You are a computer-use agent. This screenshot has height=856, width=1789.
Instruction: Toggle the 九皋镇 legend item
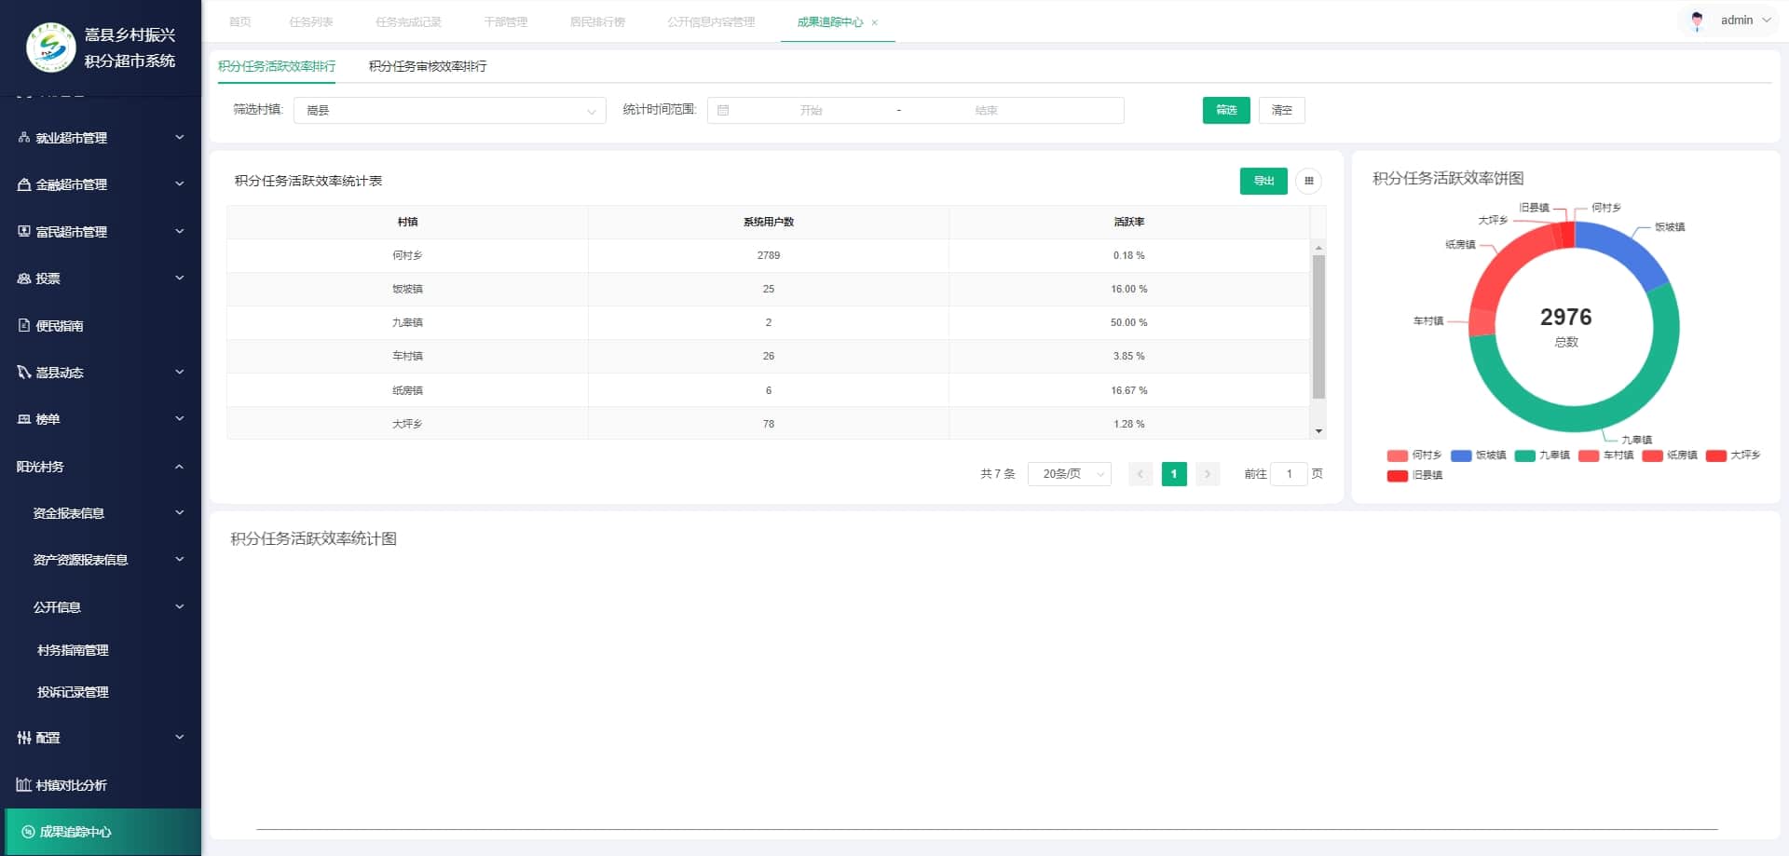click(1542, 455)
